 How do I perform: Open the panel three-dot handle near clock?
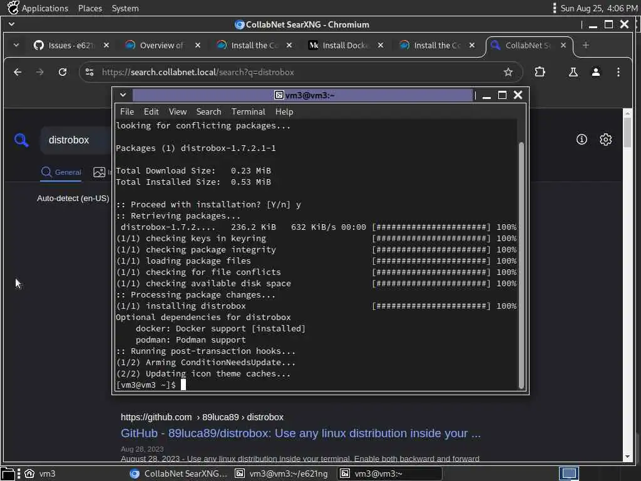point(554,8)
